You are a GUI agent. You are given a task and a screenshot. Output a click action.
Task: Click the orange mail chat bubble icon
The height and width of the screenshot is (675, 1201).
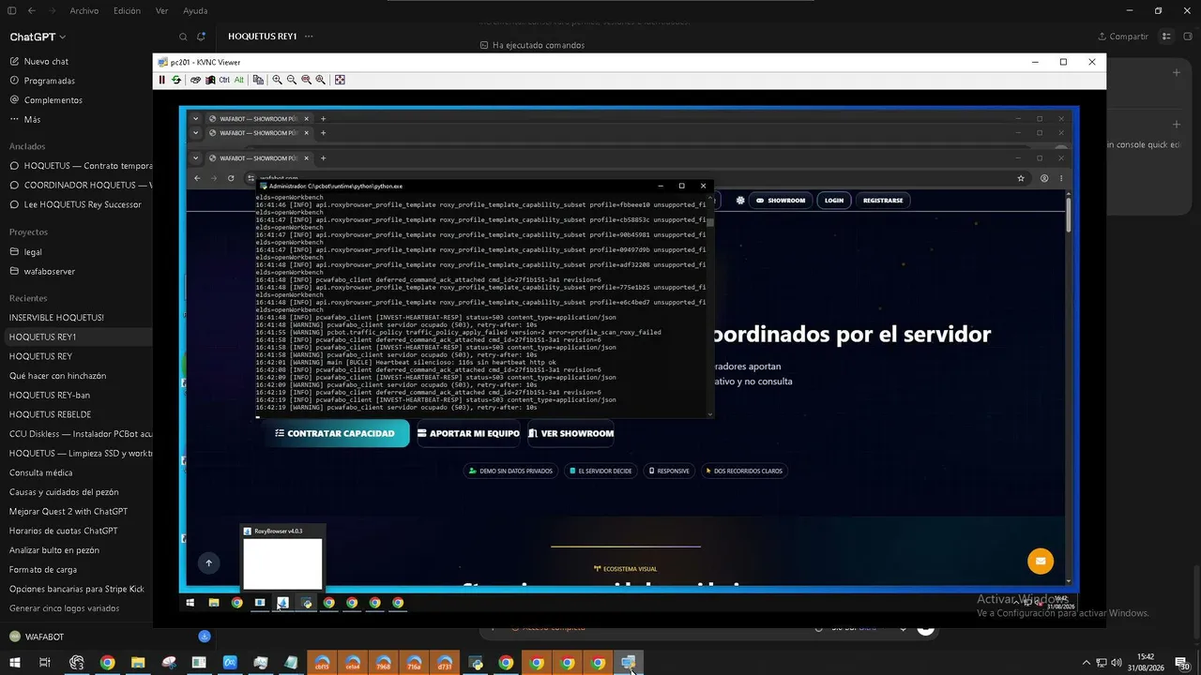[1040, 561]
